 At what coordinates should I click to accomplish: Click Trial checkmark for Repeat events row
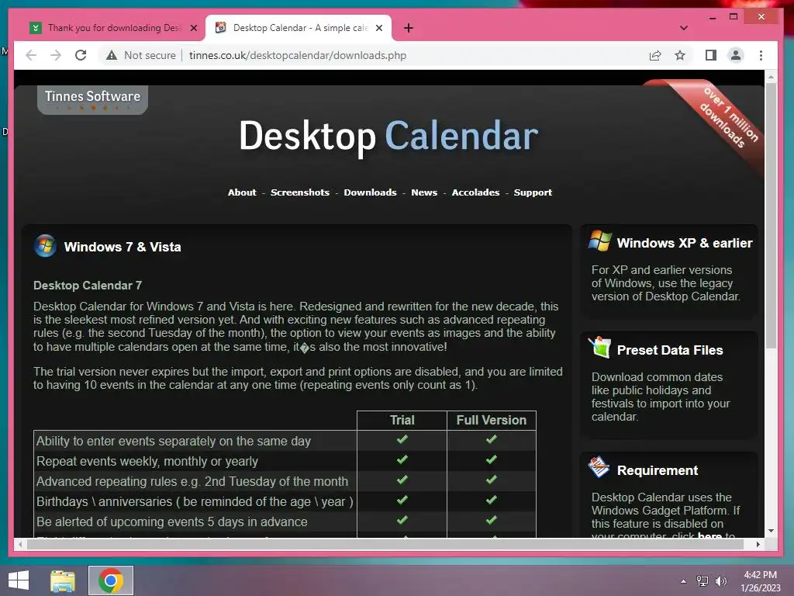[x=402, y=459]
